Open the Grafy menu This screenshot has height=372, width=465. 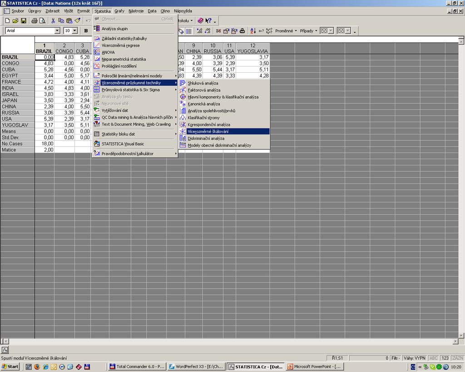point(119,11)
